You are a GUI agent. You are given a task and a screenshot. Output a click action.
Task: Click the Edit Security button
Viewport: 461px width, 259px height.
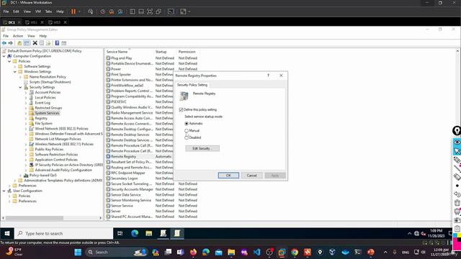[202, 148]
